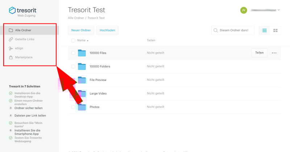Screen dimensions: 290x152
Task: Sort by Name column arrow
Action: tap(88, 40)
